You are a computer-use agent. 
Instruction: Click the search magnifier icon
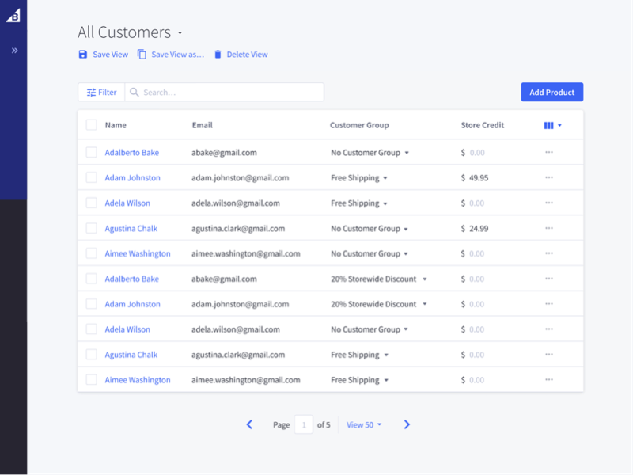pos(135,92)
